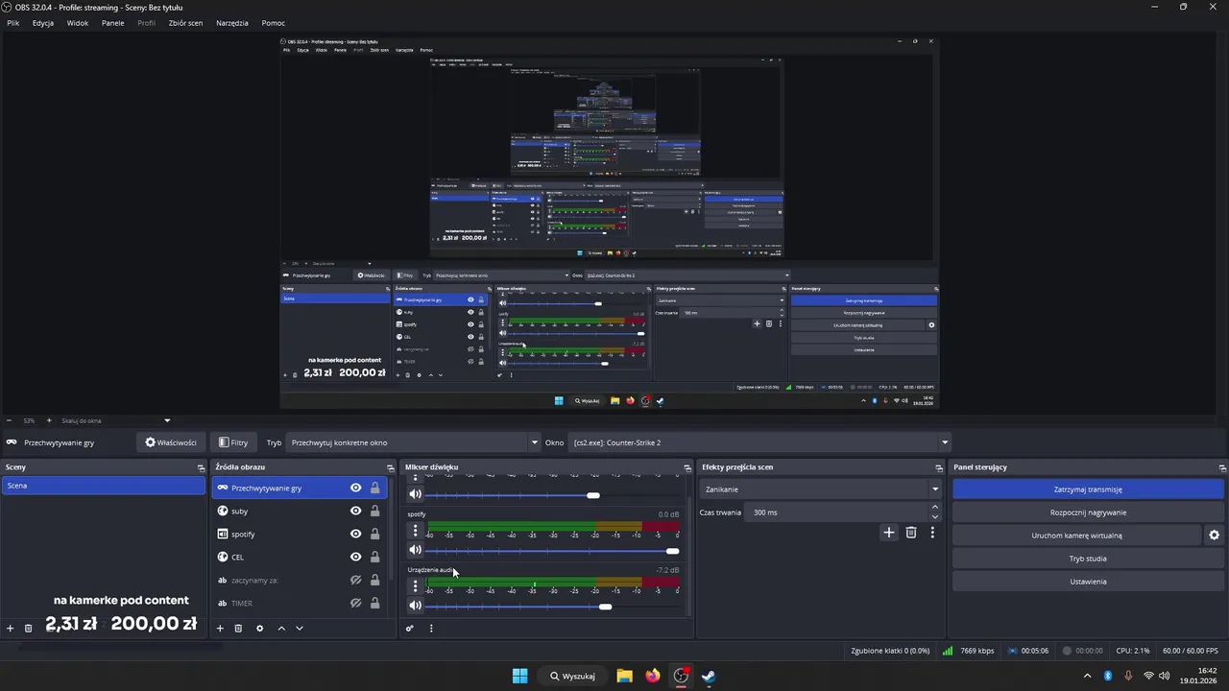1229x691 pixels.
Task: Move selected source down with arrow icon
Action: (300, 629)
